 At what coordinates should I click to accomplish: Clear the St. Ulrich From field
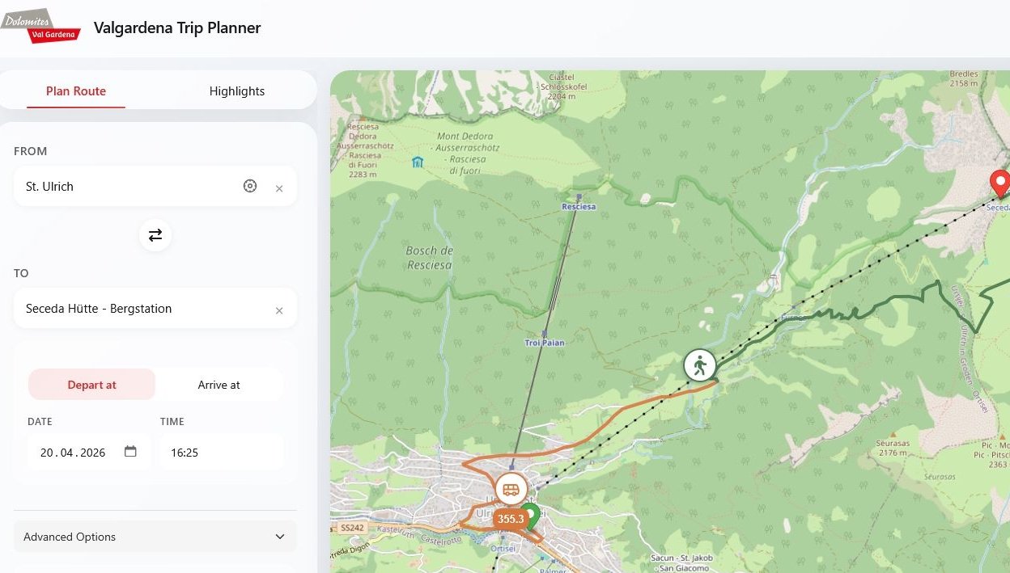pos(279,188)
